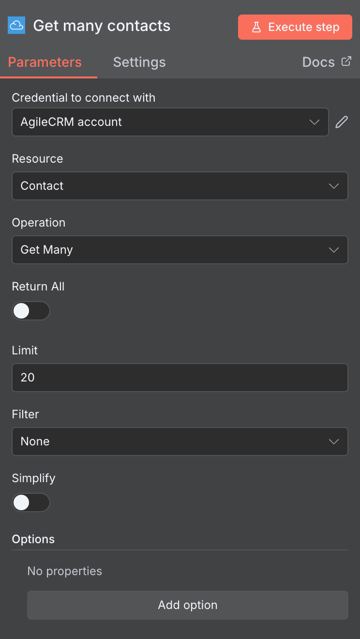This screenshot has height=639, width=360.
Task: Click the flask icon inside Execute step
Action: coord(256,27)
